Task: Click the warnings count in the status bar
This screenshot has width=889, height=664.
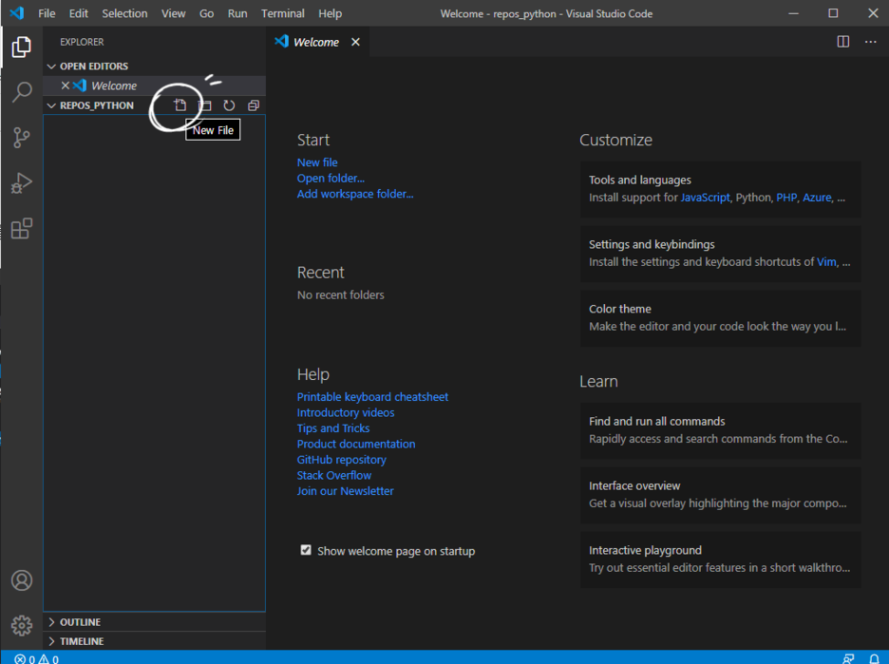Action: [48, 659]
